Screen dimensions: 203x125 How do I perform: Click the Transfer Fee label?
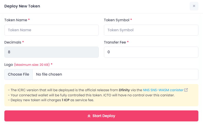pyautogui.click(x=115, y=42)
